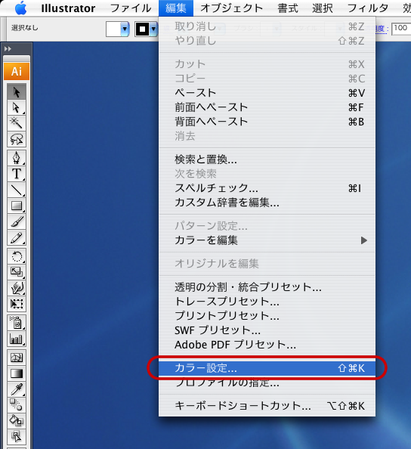The height and width of the screenshot is (449, 411).
Task: Choose ペースト from the edit menu
Action: (x=267, y=93)
